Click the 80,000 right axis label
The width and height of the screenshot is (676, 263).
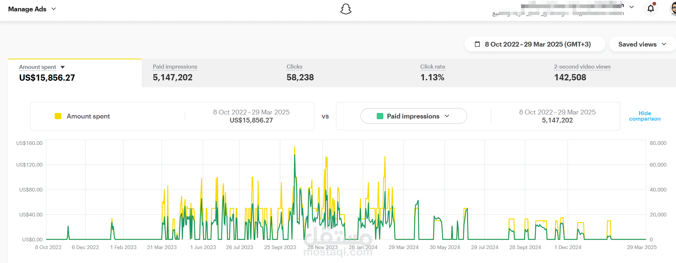pyautogui.click(x=658, y=143)
